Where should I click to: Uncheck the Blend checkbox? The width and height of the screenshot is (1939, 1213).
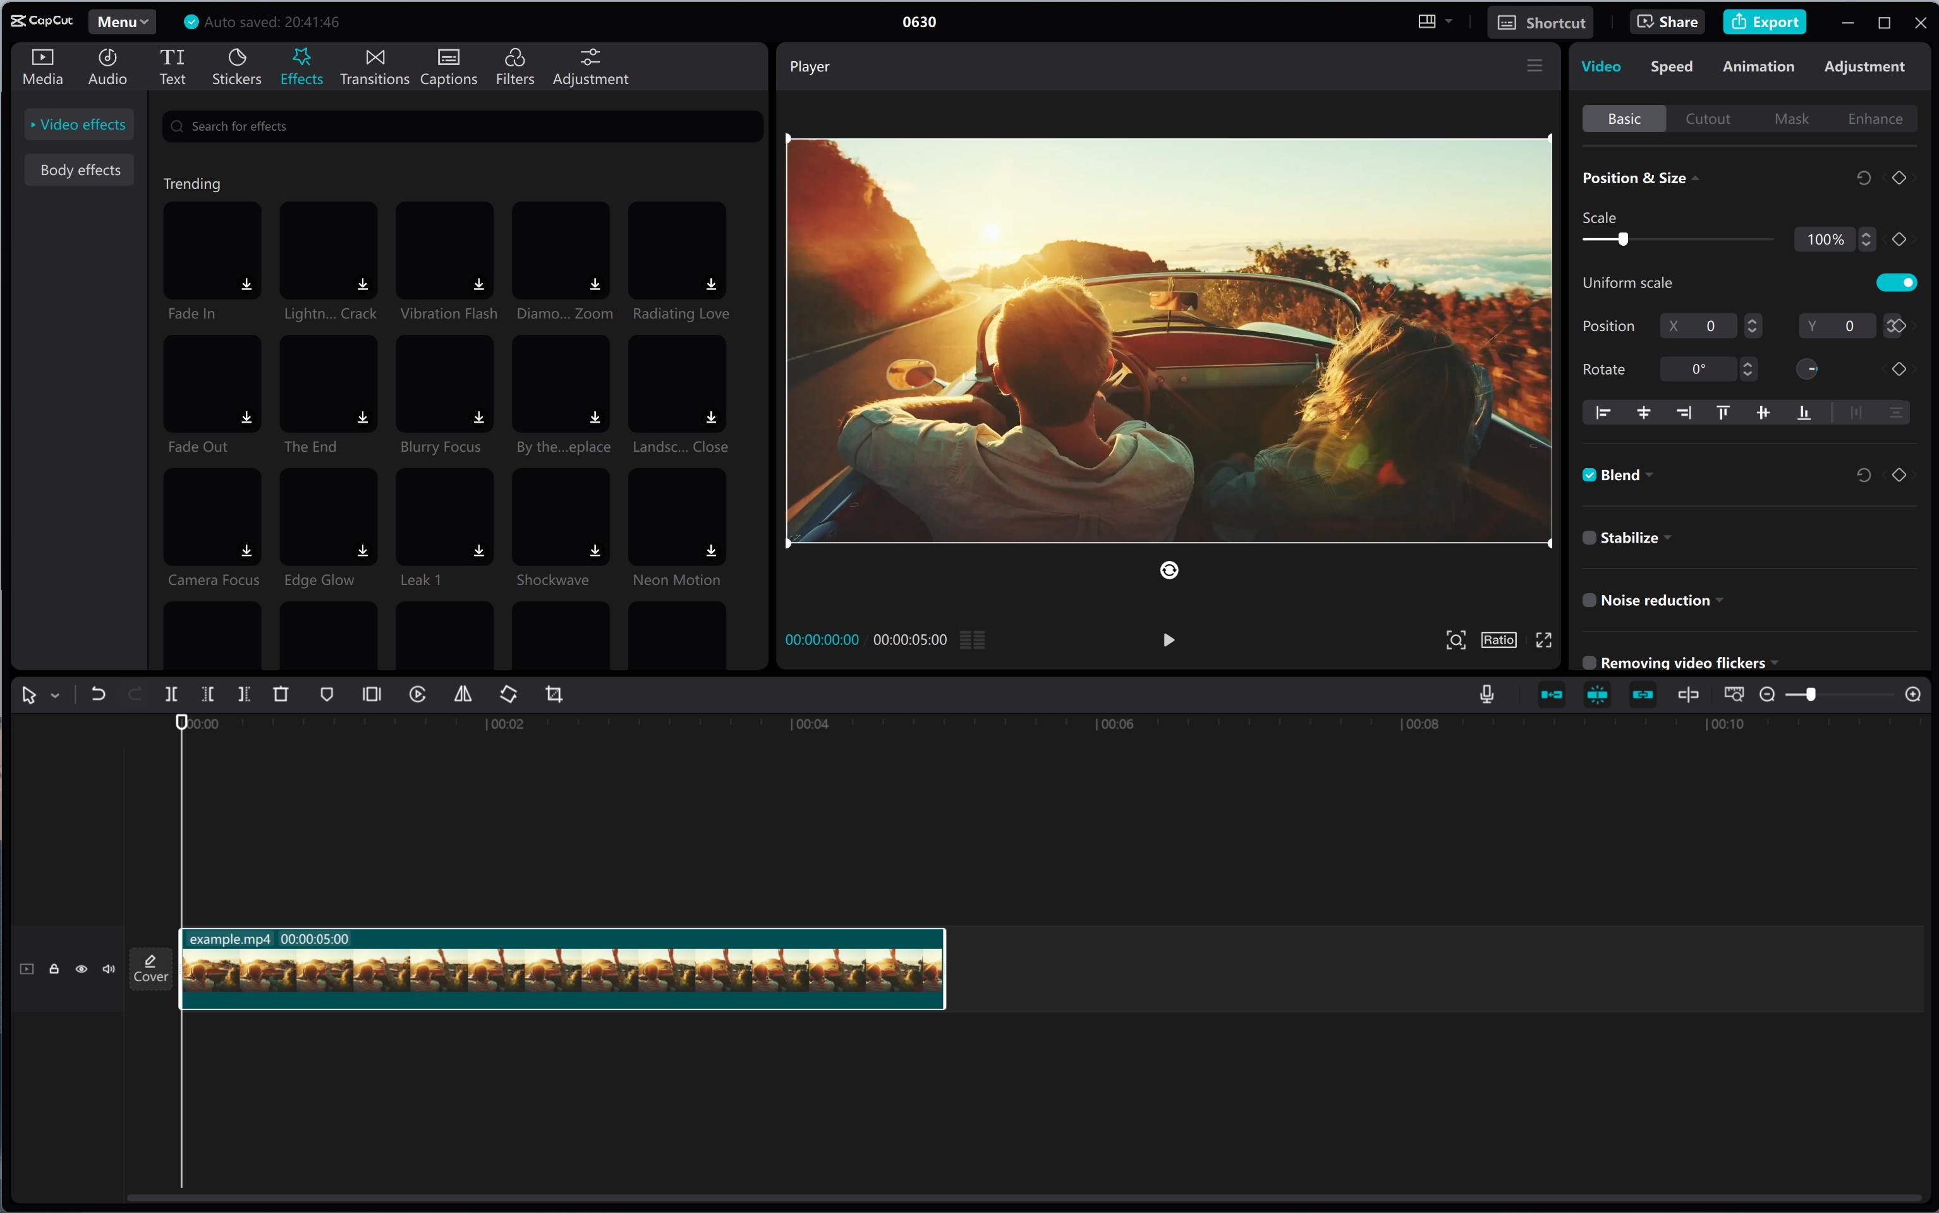tap(1589, 475)
